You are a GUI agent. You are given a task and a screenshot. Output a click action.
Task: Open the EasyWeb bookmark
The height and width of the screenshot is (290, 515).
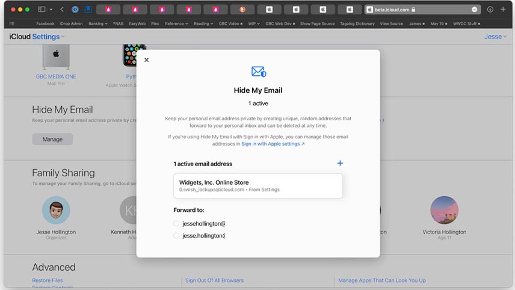[137, 23]
